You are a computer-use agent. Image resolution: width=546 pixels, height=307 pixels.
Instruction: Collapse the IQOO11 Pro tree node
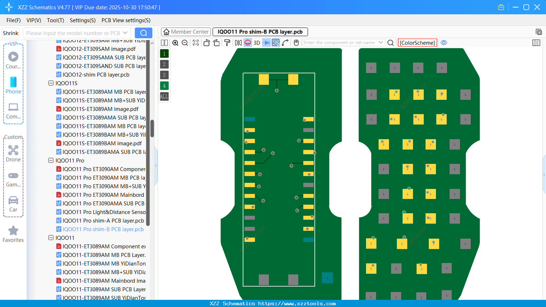point(51,160)
